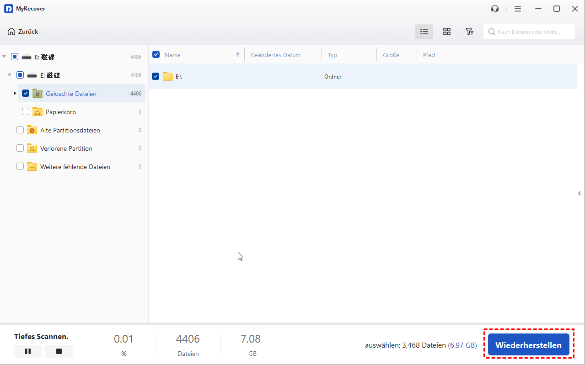Expand the Gelöschte Dateien tree node

(15, 93)
